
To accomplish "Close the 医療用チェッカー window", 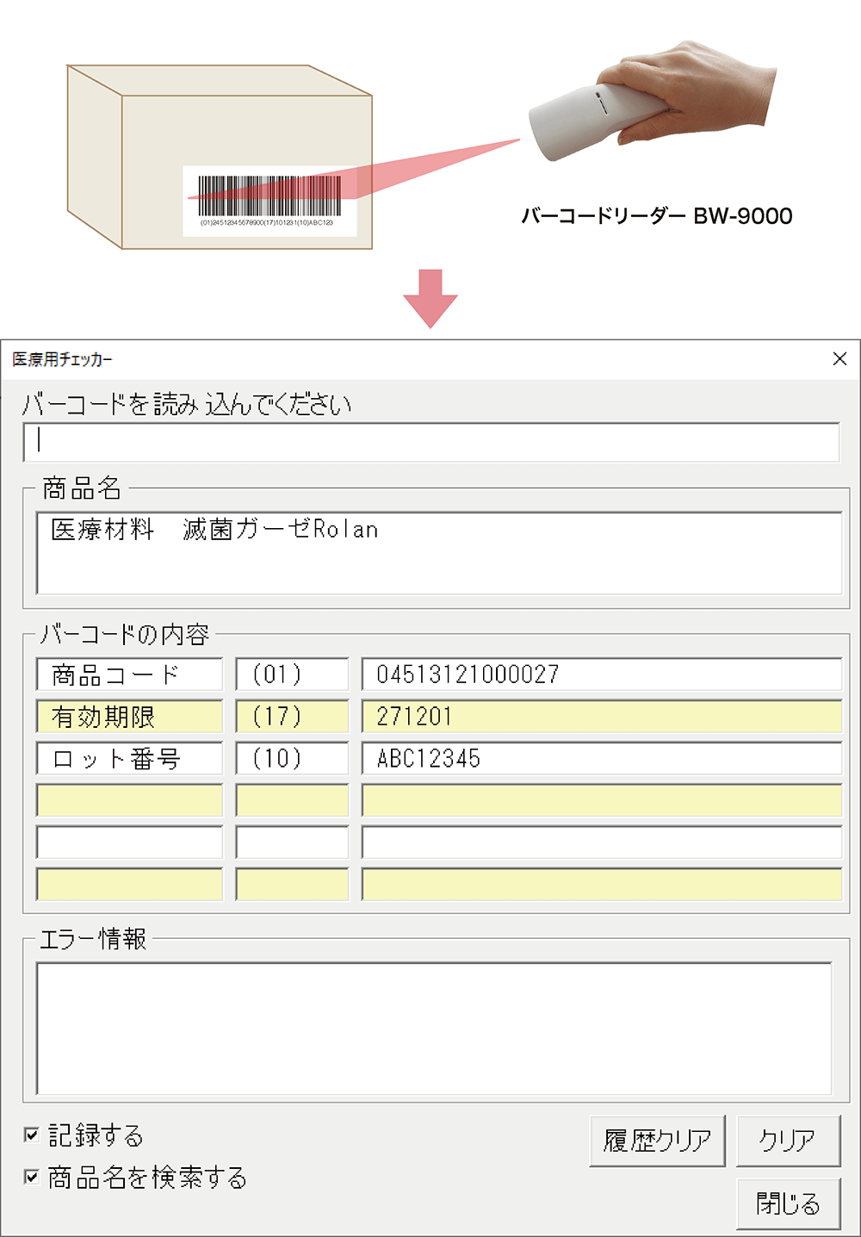I will pyautogui.click(x=839, y=359).
